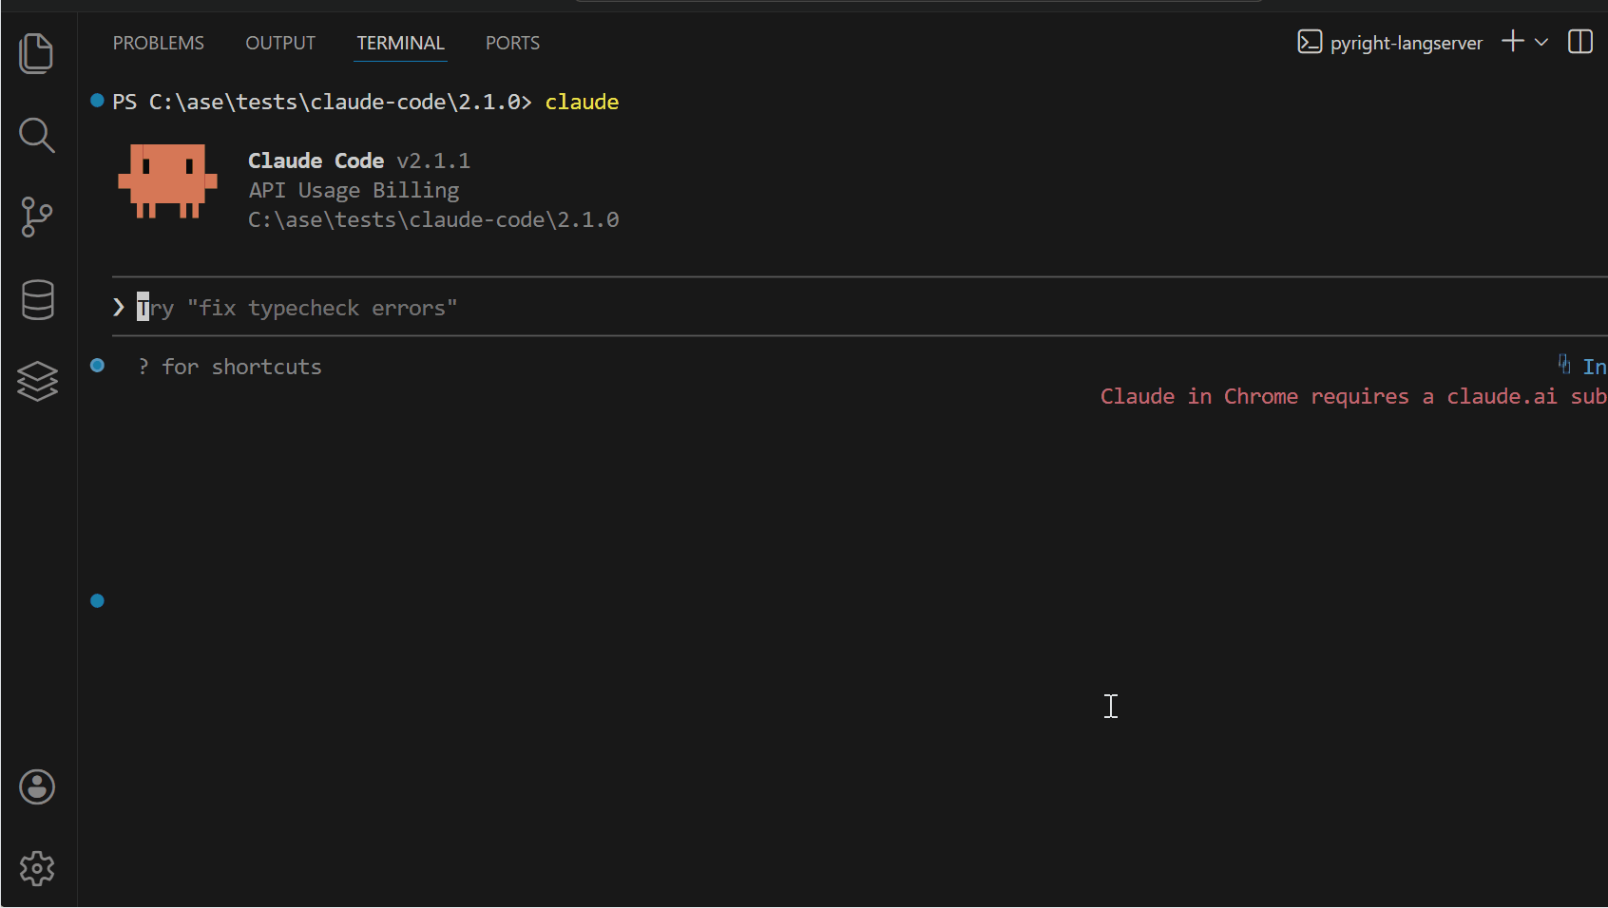Click the decoration dot beside '? for shortcuts'
Screen dimensions: 1608x908
pos(97,365)
